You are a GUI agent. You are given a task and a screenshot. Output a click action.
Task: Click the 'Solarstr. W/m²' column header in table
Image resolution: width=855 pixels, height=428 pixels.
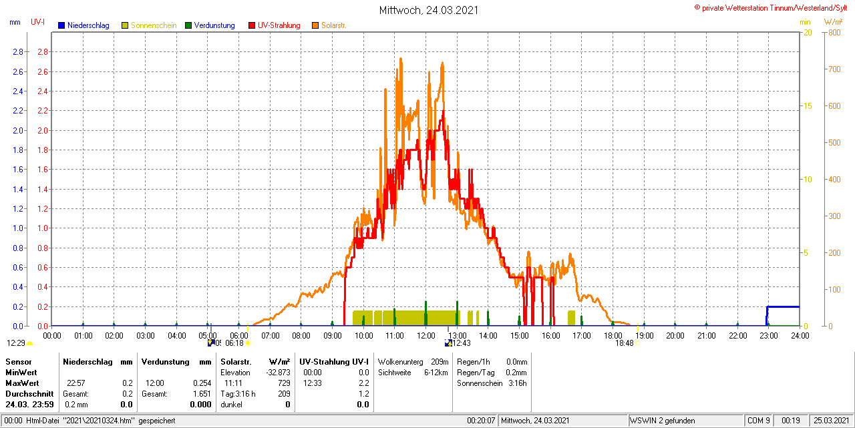point(255,361)
